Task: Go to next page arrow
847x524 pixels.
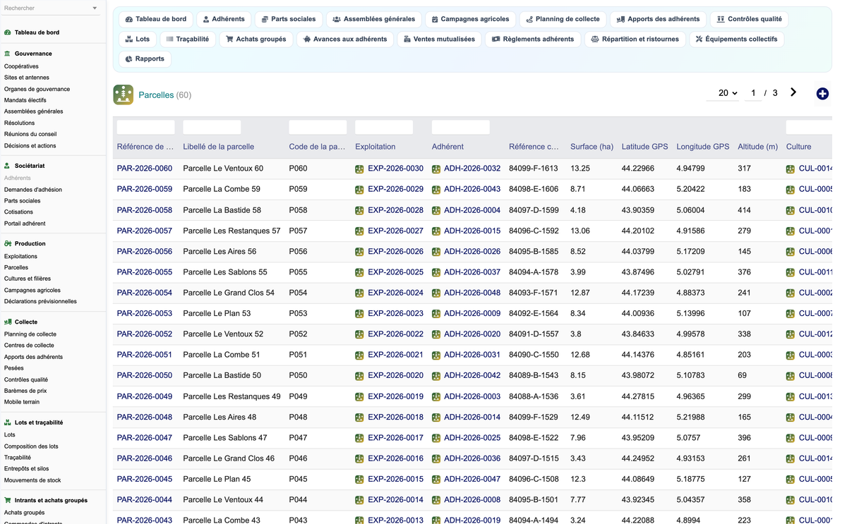Action: [793, 92]
